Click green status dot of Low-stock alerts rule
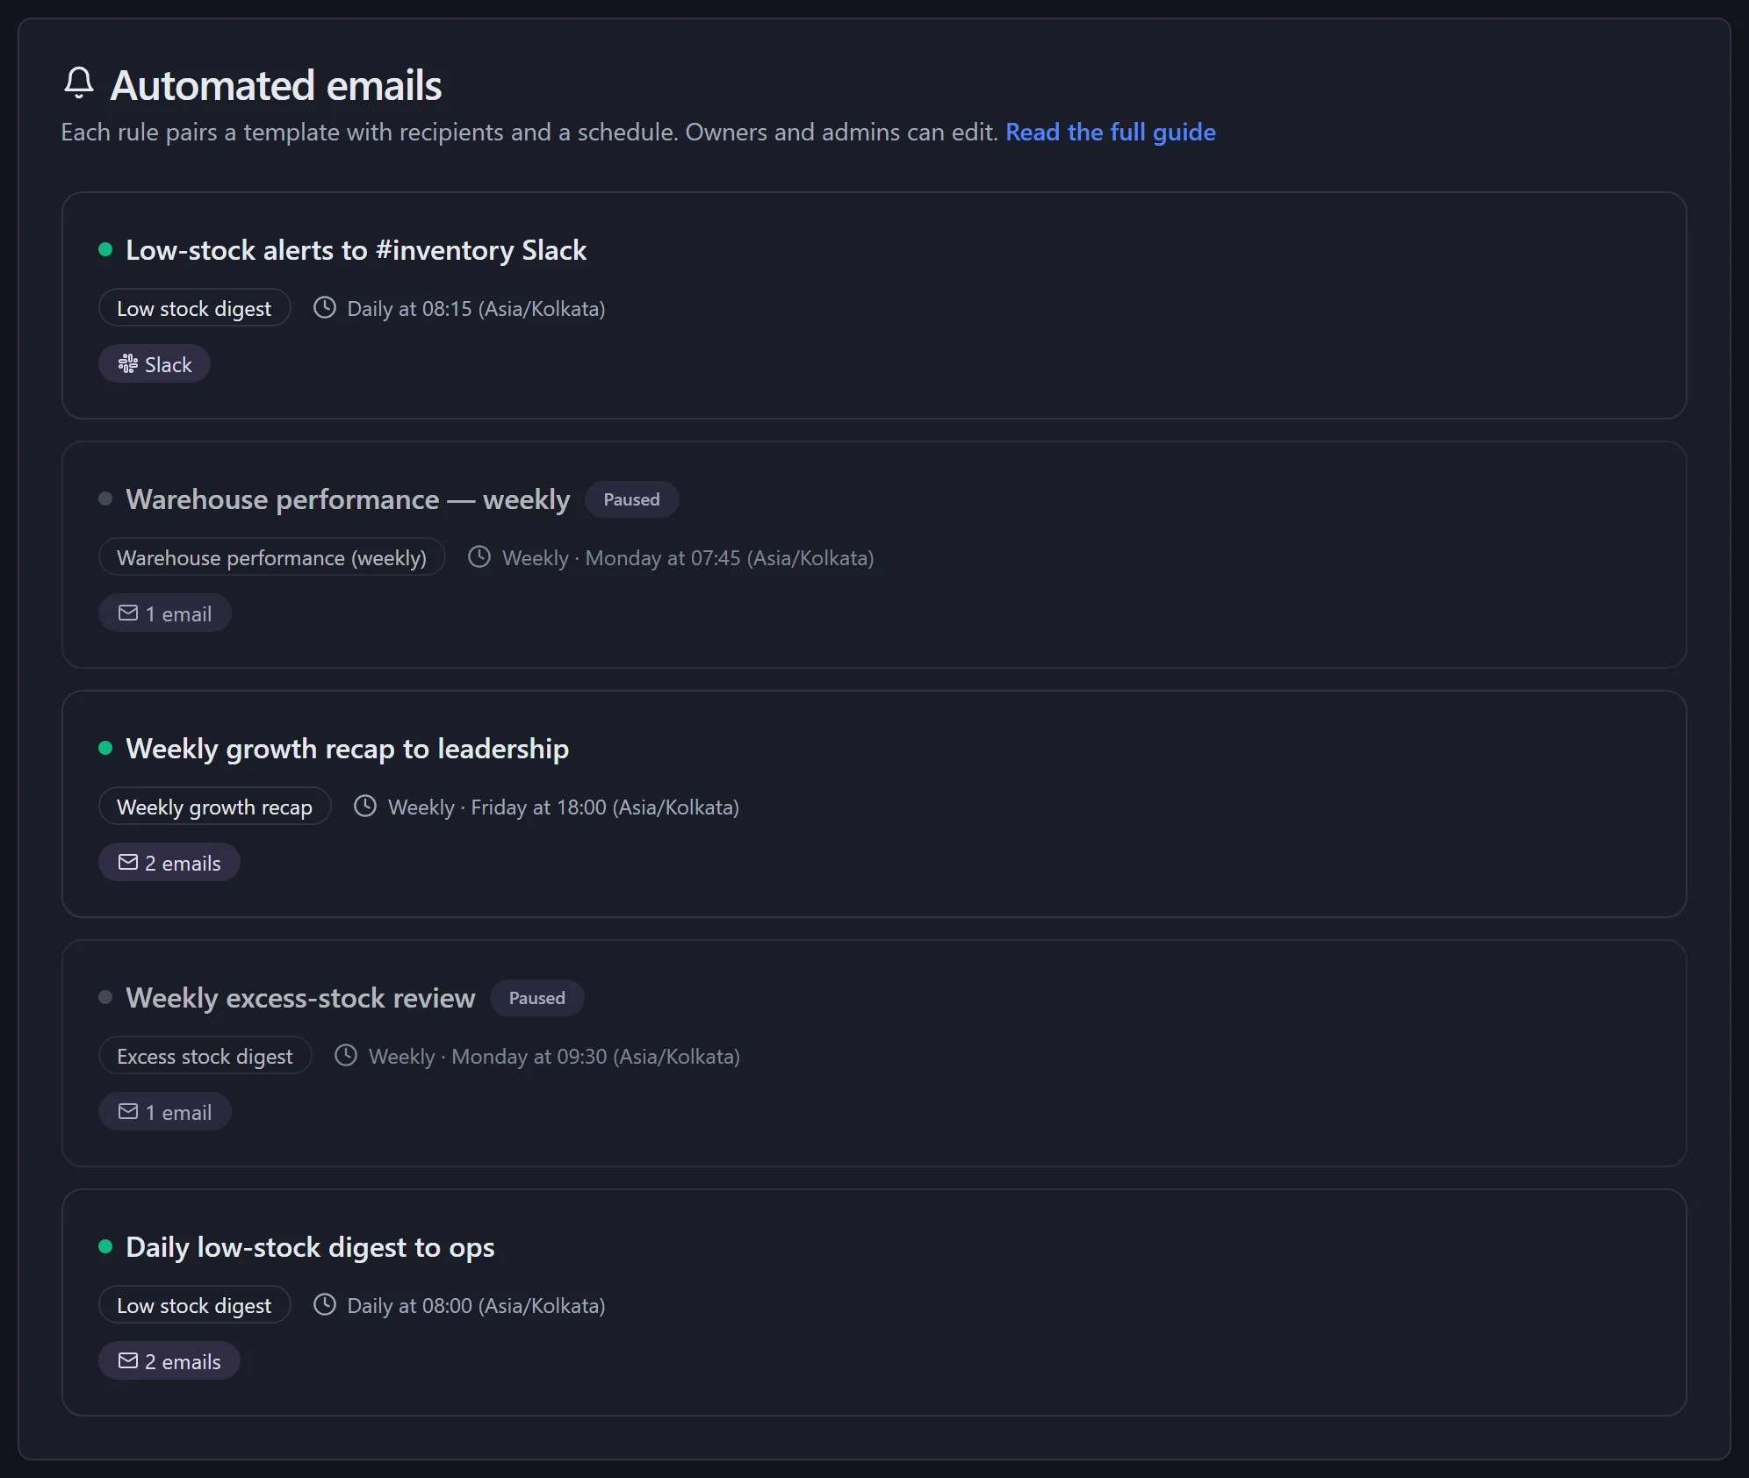 click(105, 250)
